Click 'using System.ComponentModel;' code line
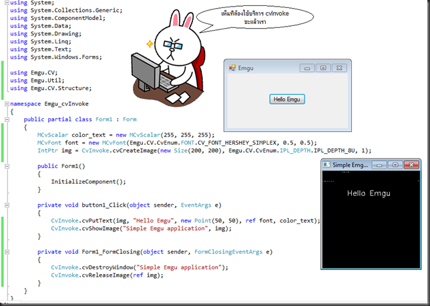Viewport: 430px width, 306px height. [58, 18]
